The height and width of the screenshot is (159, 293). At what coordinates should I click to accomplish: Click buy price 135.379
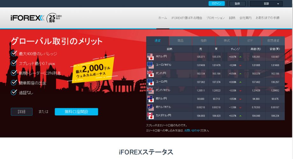pos(216,57)
